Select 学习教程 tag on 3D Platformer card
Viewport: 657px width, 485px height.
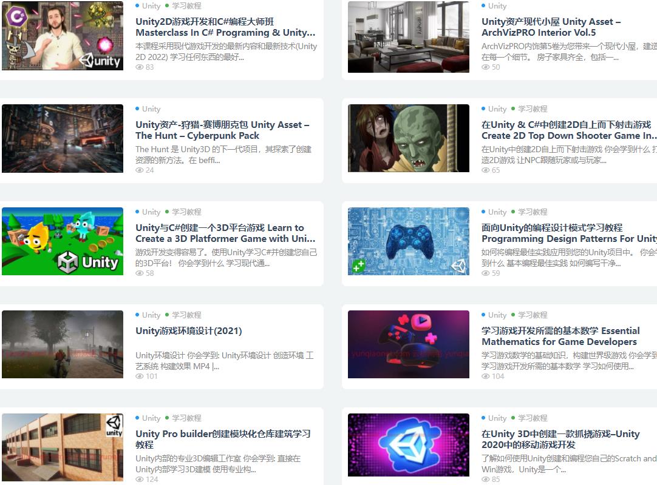point(186,212)
